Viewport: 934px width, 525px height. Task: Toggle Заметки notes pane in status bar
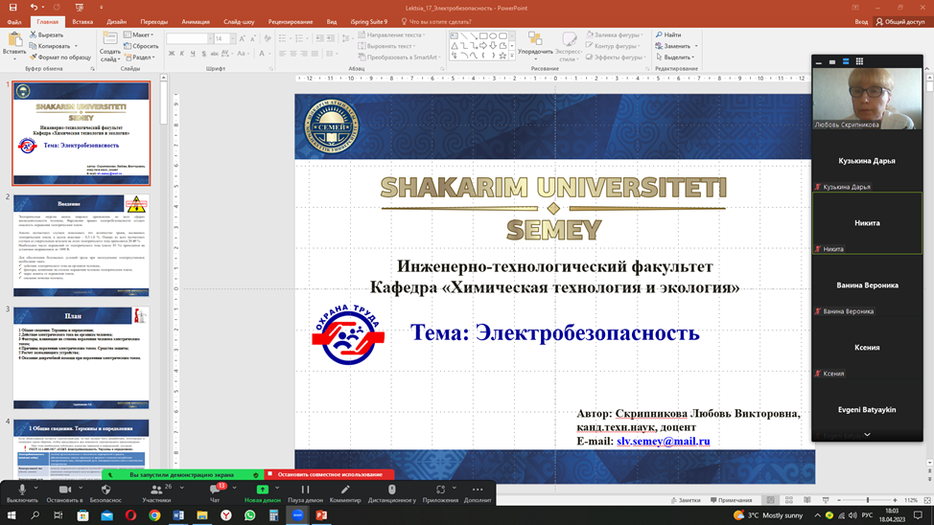[x=686, y=500]
